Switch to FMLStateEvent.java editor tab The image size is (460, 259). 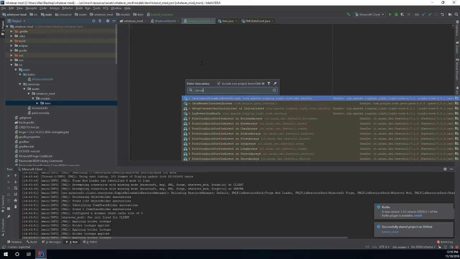click(x=257, y=21)
